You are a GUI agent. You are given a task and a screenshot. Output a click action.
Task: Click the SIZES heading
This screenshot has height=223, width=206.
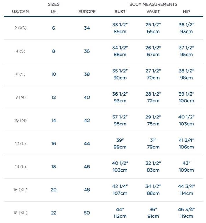tap(54, 4)
